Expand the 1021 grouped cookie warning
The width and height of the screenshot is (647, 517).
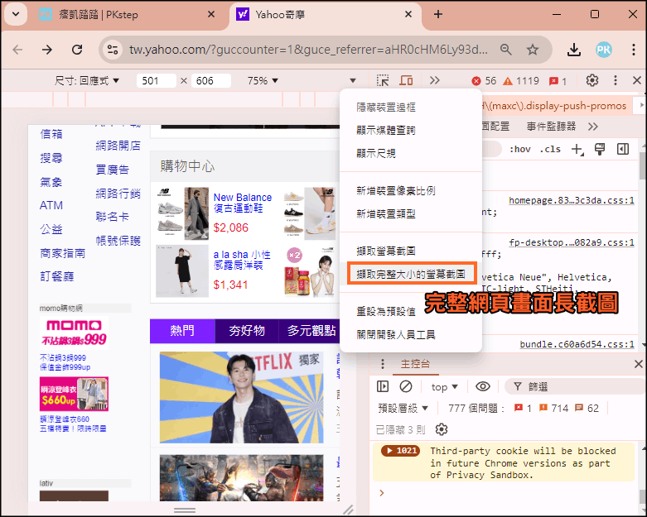400,451
